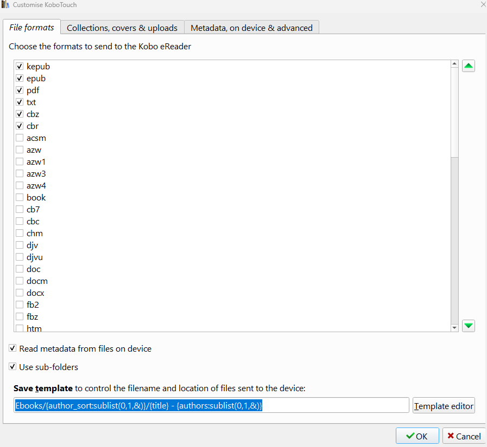Enable the cbc format

coord(20,221)
